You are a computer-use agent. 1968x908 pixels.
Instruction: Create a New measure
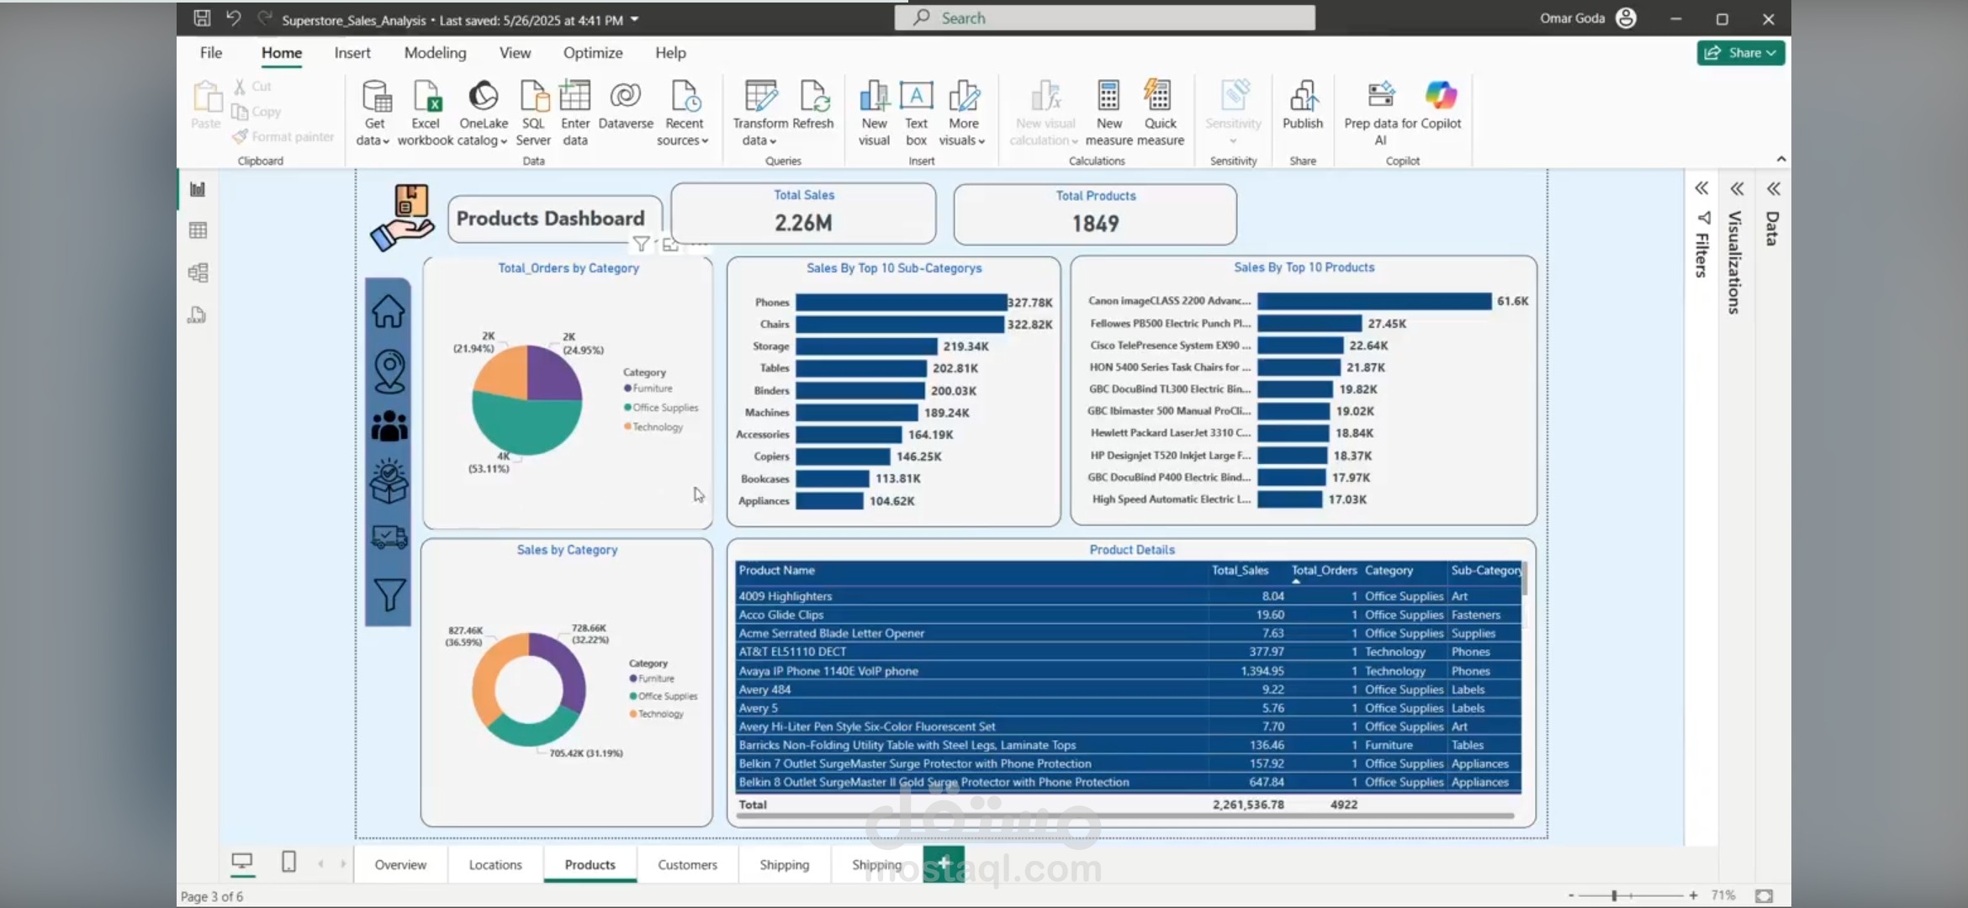click(x=1108, y=113)
